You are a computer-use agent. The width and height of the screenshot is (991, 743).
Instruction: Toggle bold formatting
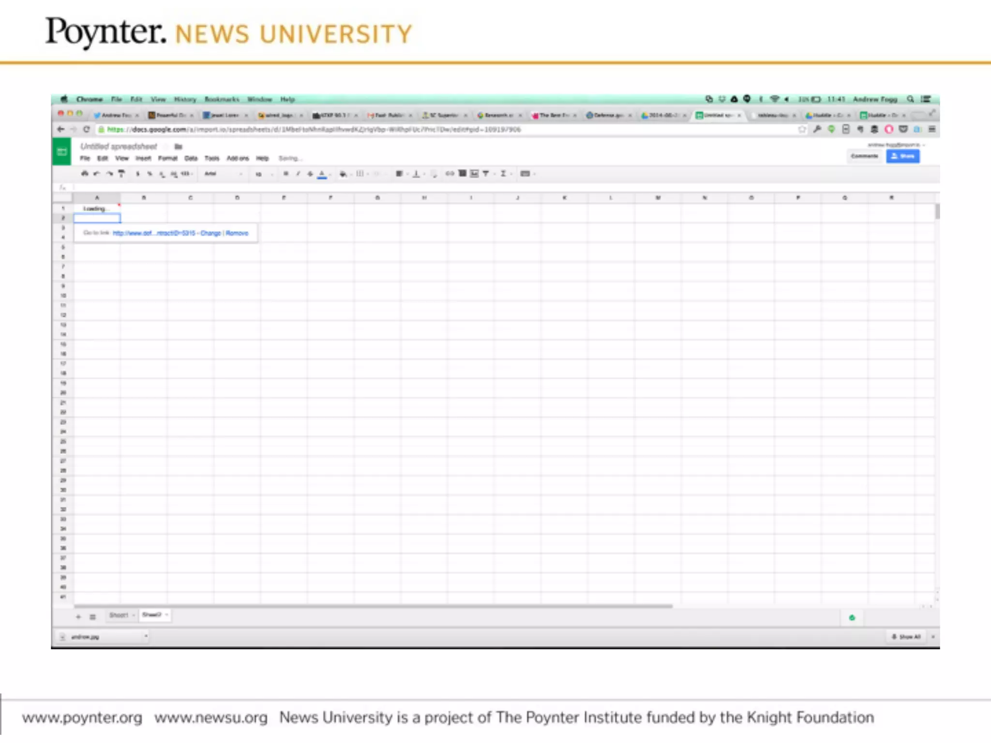click(286, 174)
